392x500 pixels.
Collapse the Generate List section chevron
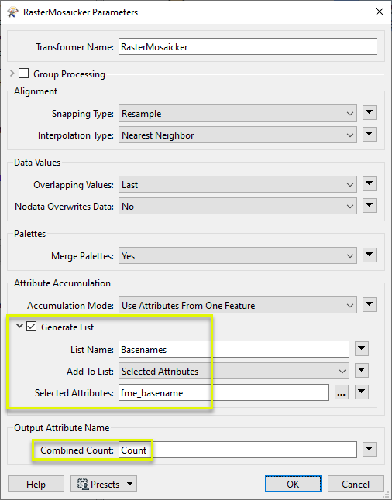pos(19,326)
